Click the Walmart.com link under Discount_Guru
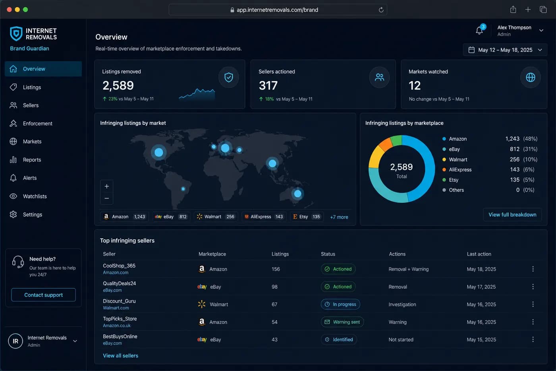556x371 pixels. (116, 308)
